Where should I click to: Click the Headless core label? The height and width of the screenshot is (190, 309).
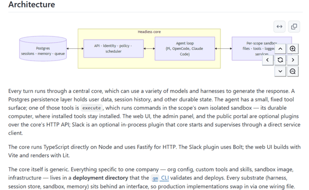pos(149,32)
